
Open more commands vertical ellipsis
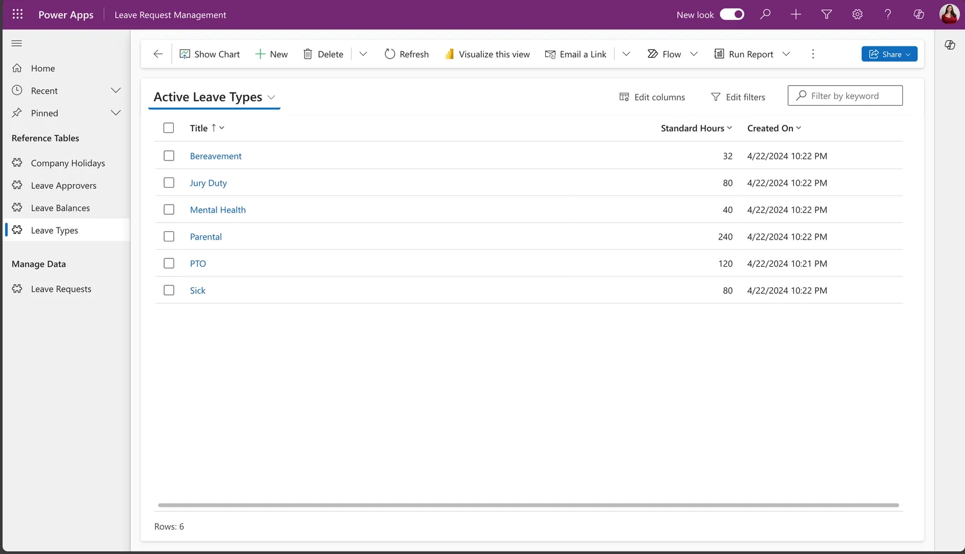click(813, 54)
